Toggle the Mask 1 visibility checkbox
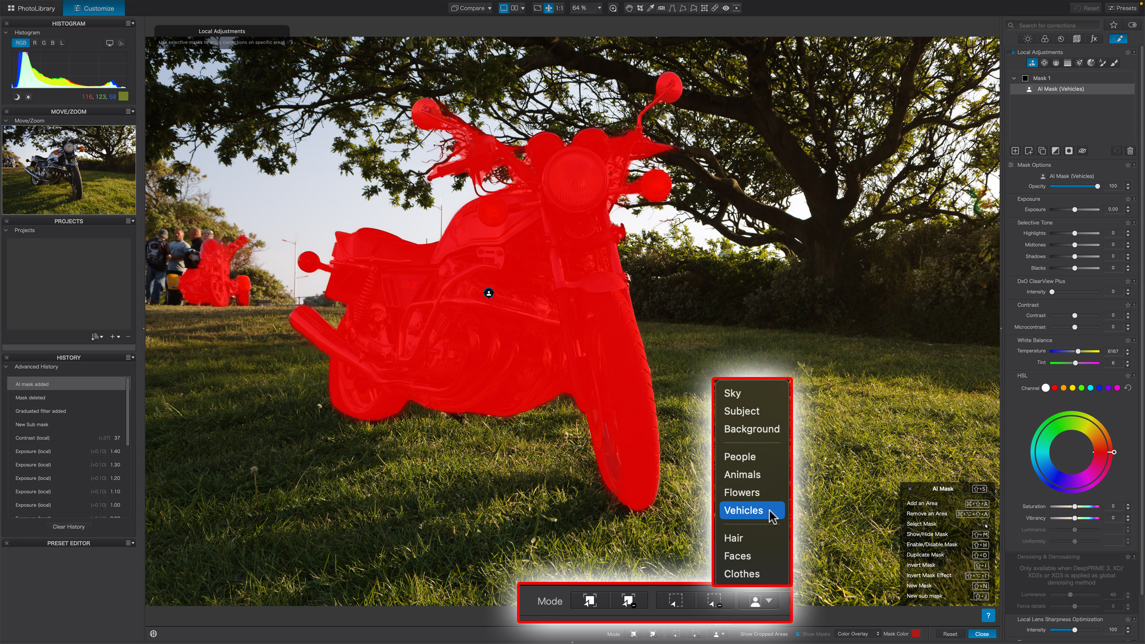 click(x=1026, y=78)
